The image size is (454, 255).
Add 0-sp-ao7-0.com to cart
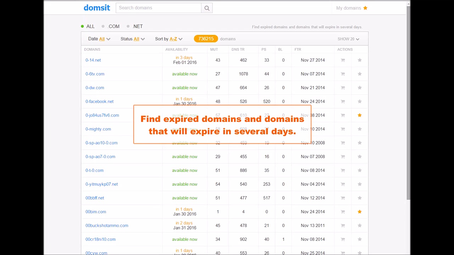343,157
